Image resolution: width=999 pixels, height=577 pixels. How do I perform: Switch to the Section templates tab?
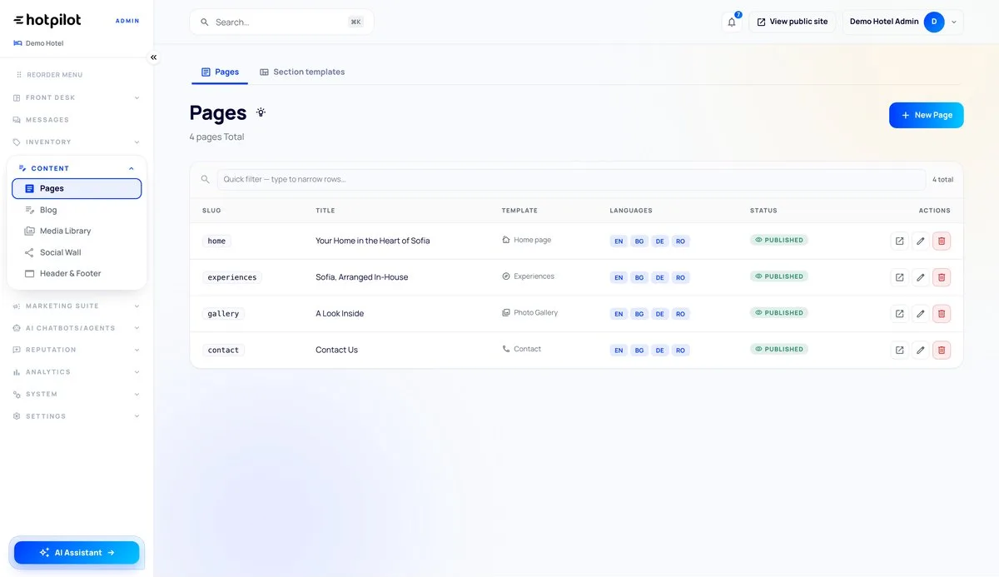pos(302,72)
